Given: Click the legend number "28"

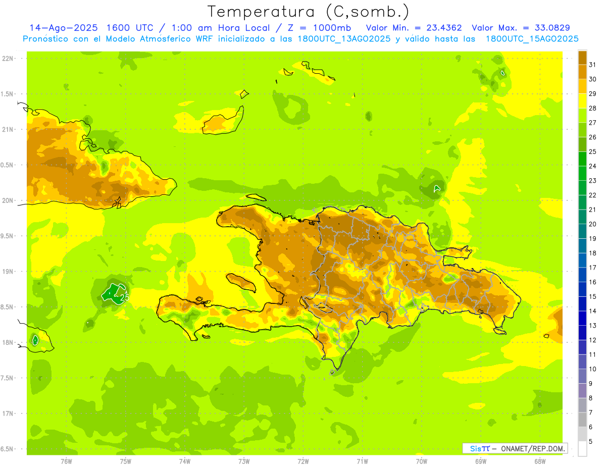Looking at the screenshot, I should [592, 108].
